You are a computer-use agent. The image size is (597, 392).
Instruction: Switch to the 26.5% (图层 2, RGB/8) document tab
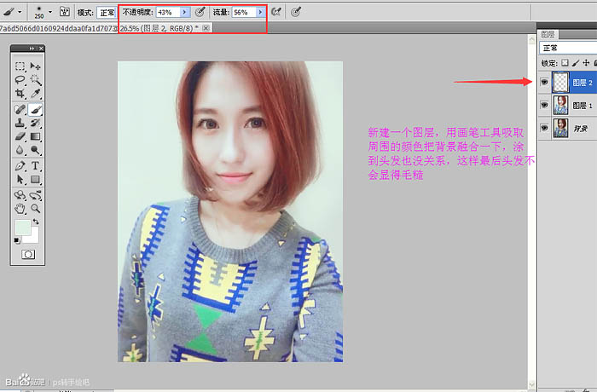point(159,28)
